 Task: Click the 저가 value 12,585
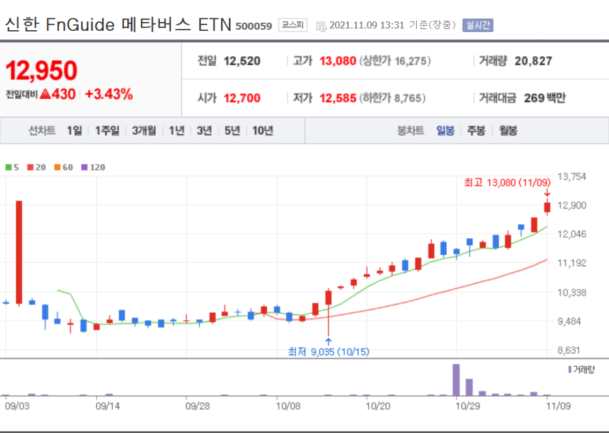(337, 98)
